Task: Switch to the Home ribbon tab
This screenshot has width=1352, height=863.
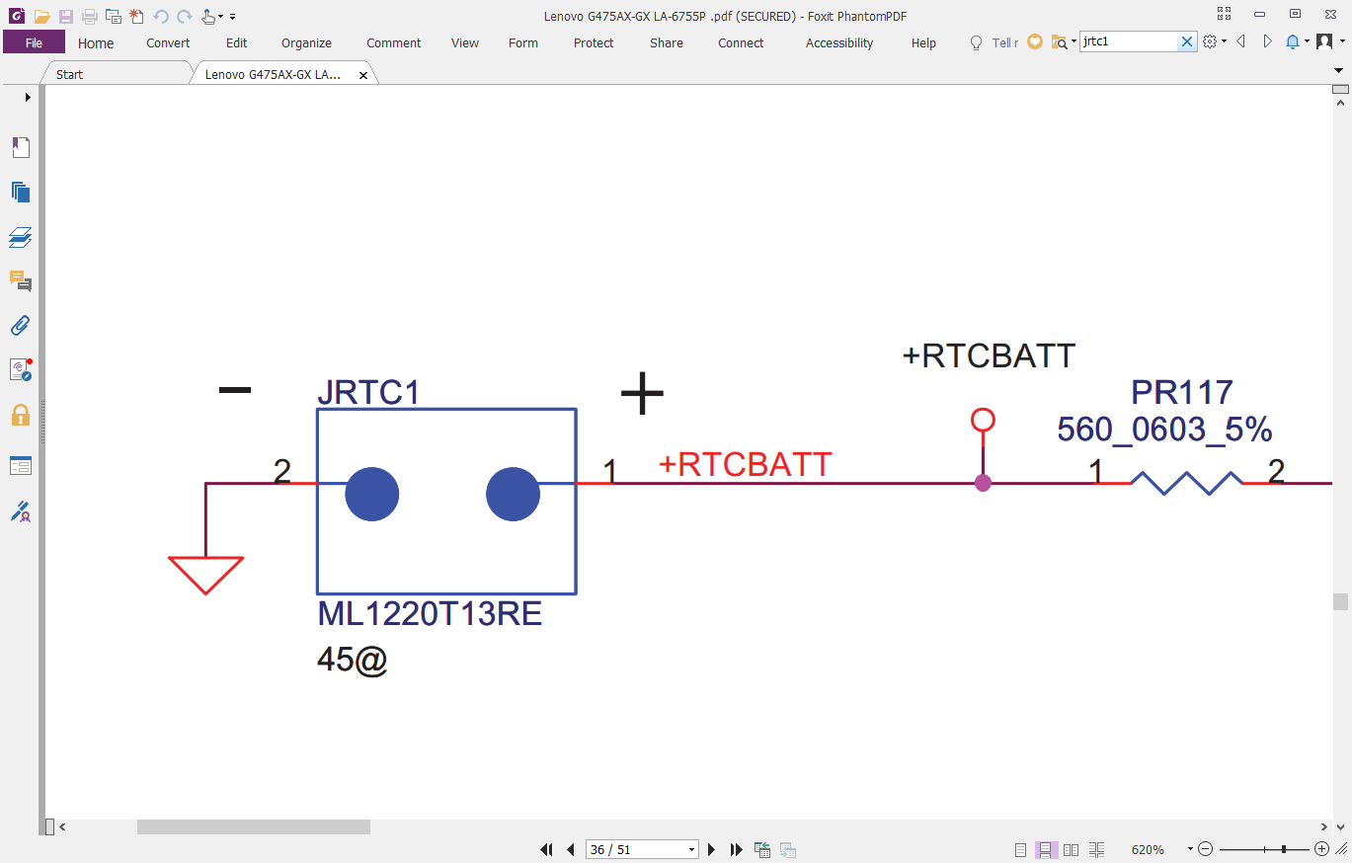Action: click(x=96, y=43)
